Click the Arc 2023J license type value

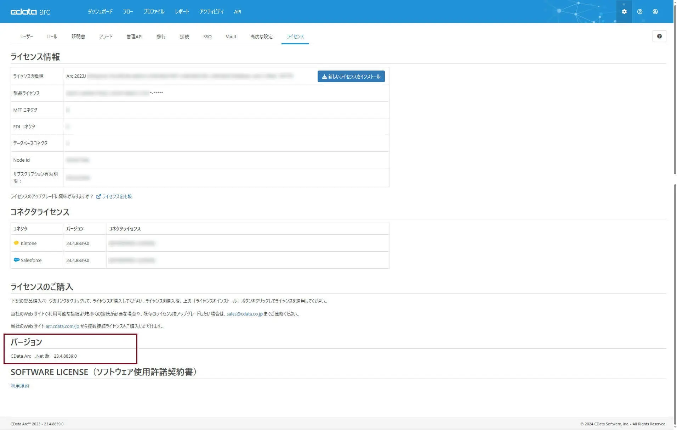(76, 76)
